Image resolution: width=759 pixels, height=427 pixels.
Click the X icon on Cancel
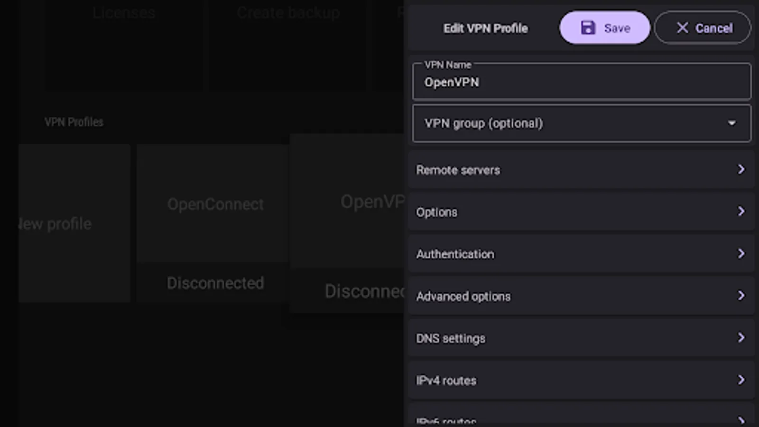click(x=682, y=28)
